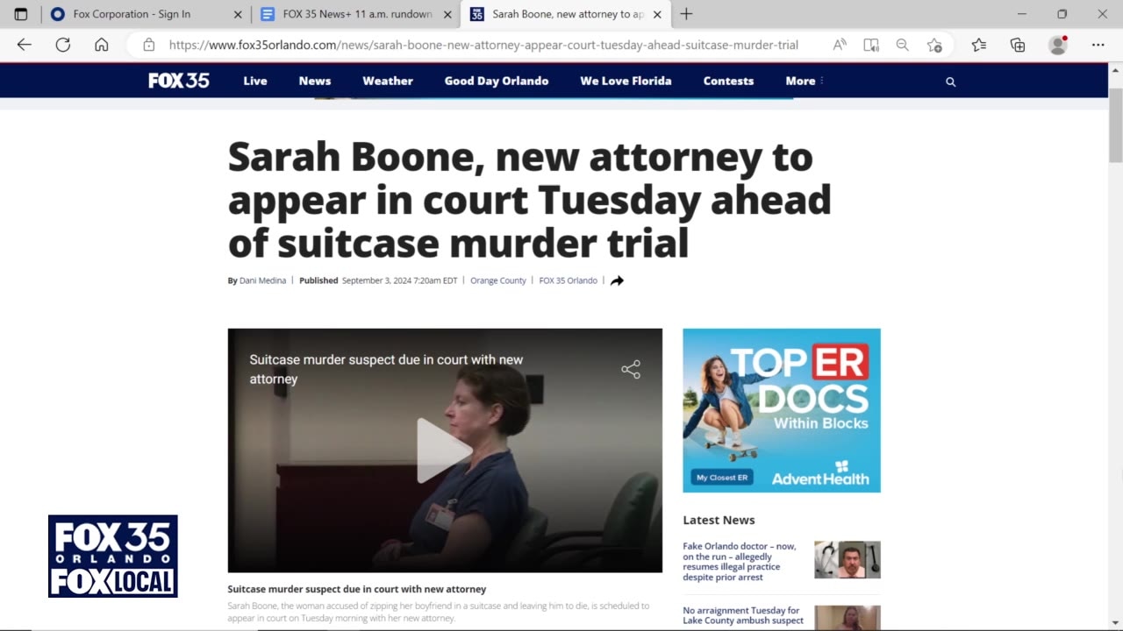Reload the page with refresh icon
Viewport: 1123px width, 631px height.
(x=63, y=45)
